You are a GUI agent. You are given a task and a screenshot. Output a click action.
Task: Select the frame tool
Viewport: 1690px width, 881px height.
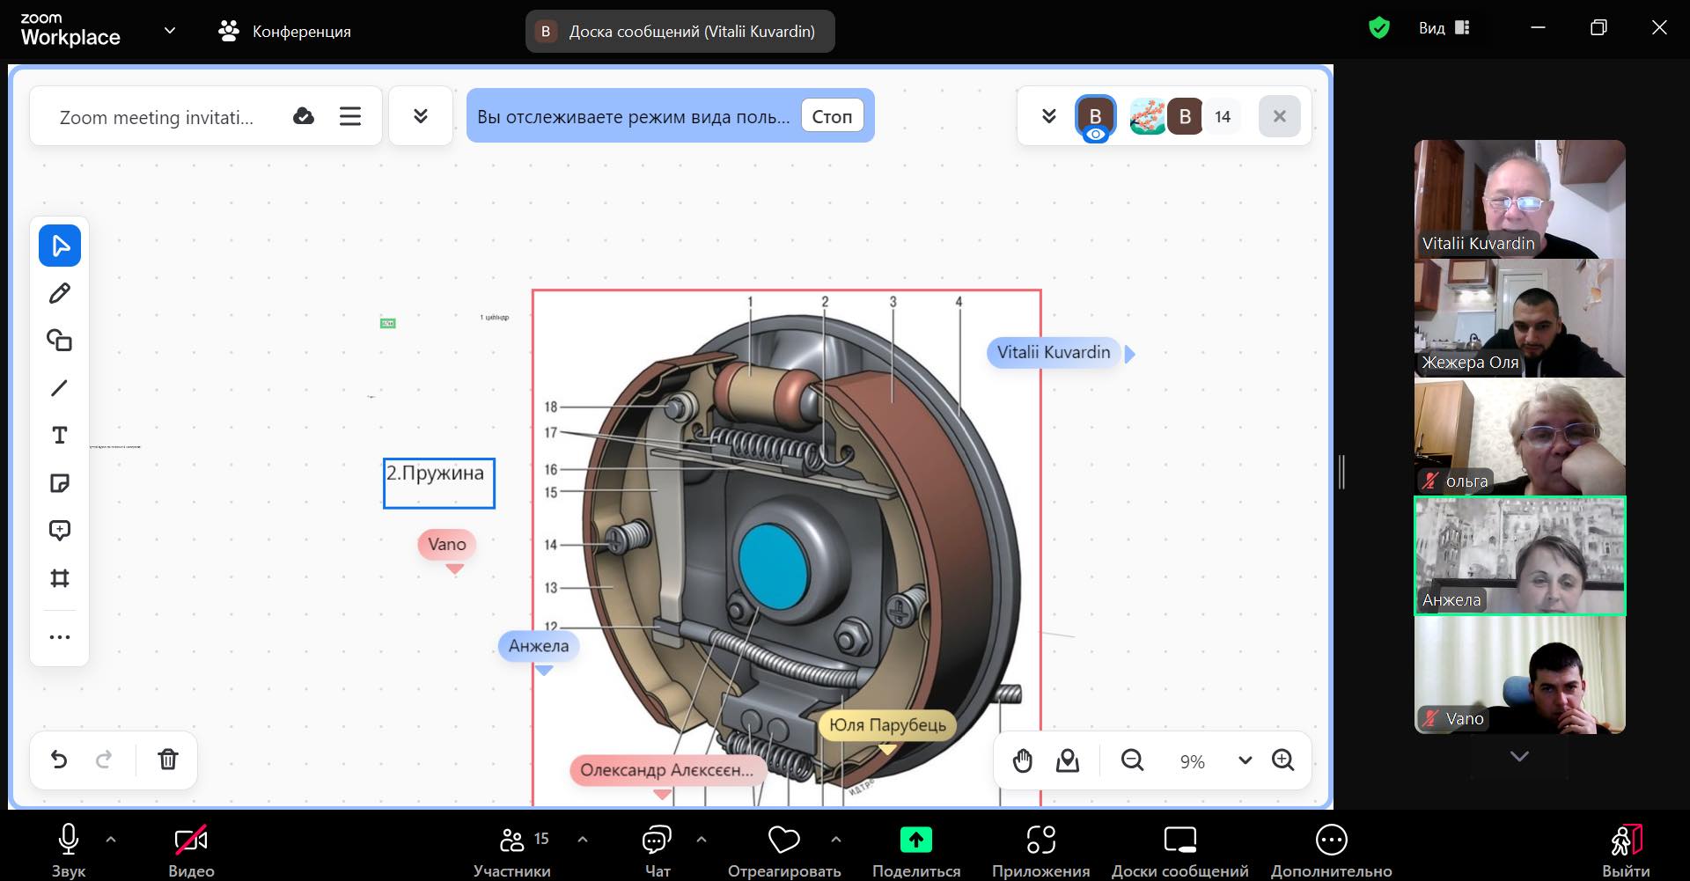point(60,578)
